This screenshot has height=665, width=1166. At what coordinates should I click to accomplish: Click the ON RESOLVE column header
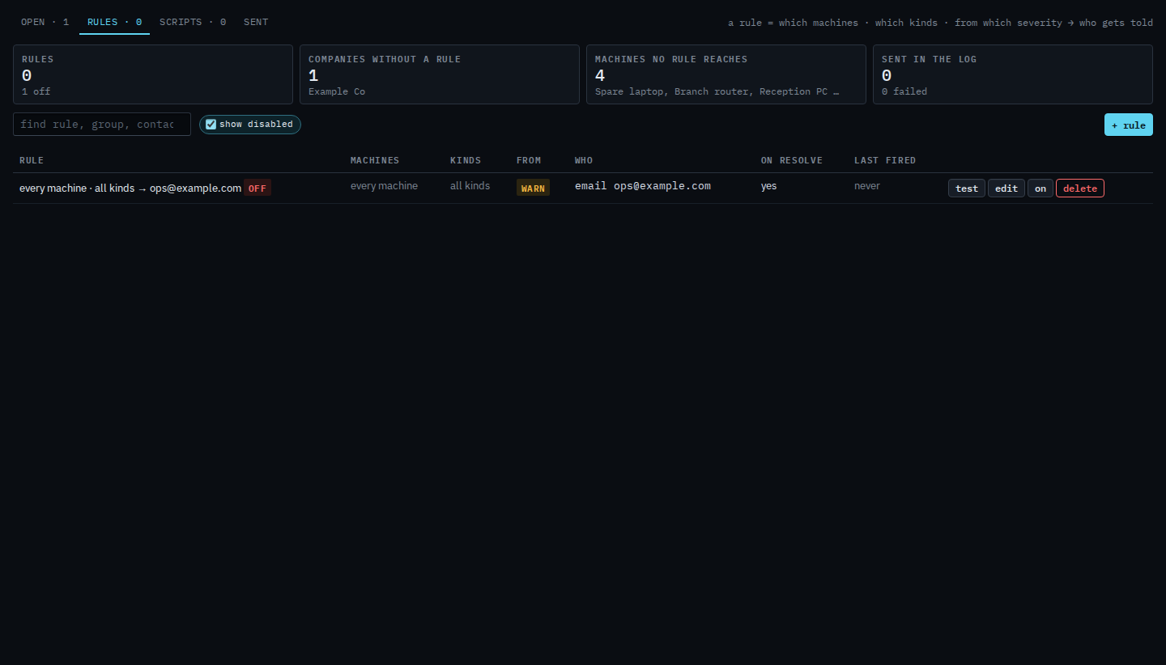(x=792, y=160)
